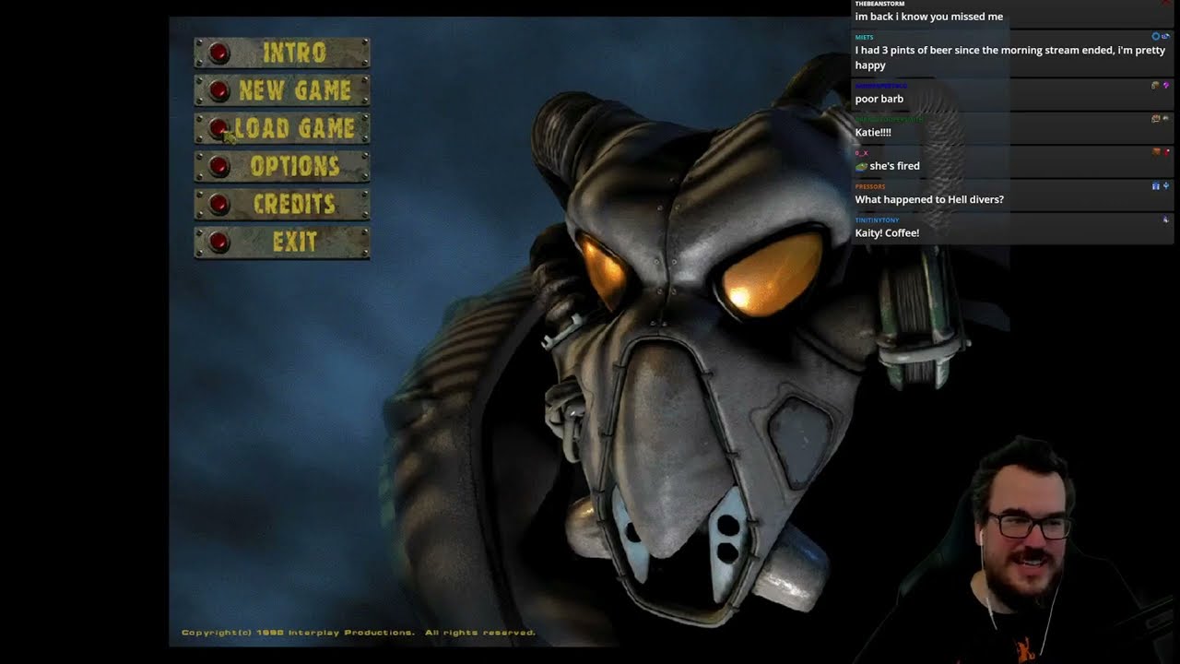1180x664 pixels.
Task: Open the OPTIONS menu entry
Action: pyautogui.click(x=281, y=166)
